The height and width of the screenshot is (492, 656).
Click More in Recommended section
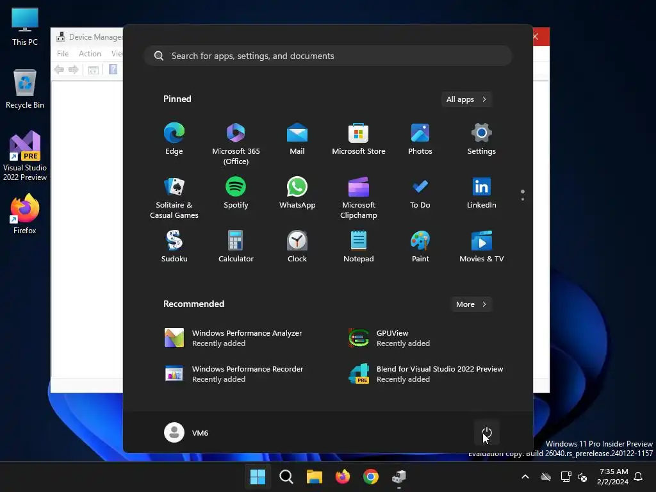tap(471, 304)
